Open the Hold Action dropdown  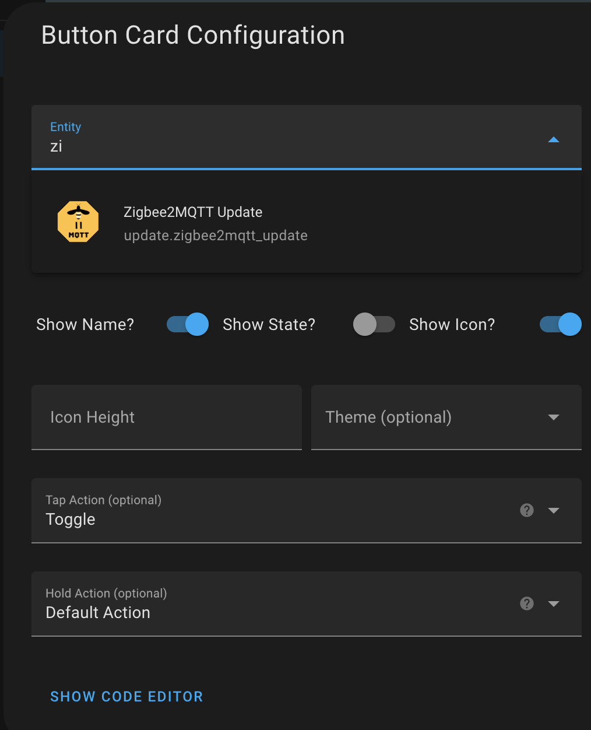coord(553,603)
